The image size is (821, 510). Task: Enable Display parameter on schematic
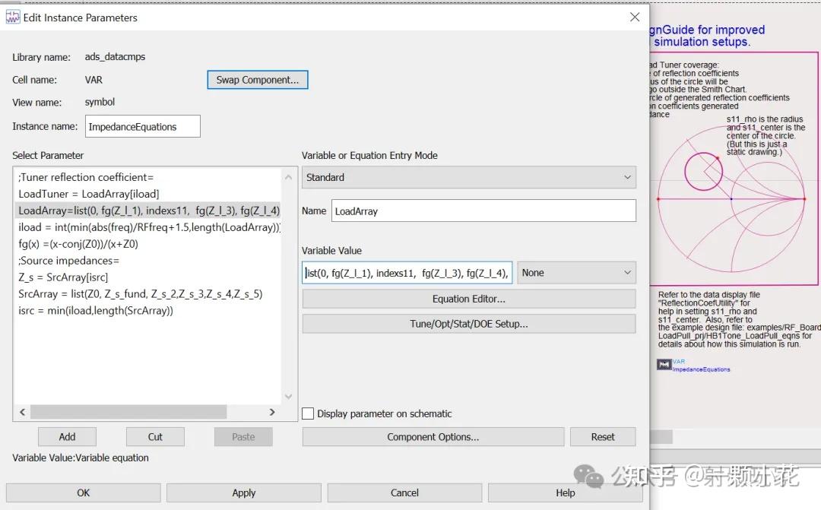(308, 413)
